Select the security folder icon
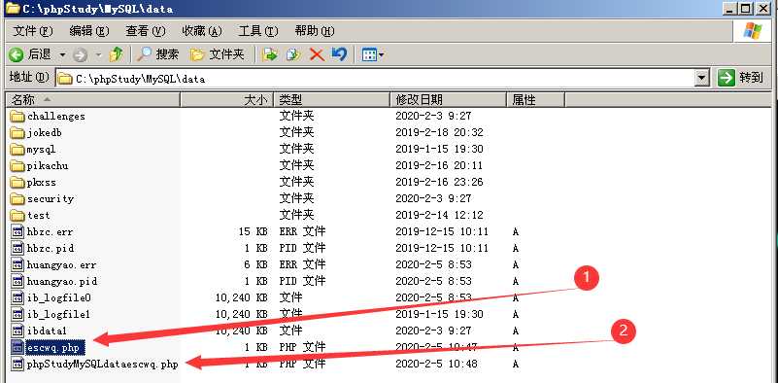The height and width of the screenshot is (383, 778). pyautogui.click(x=17, y=198)
